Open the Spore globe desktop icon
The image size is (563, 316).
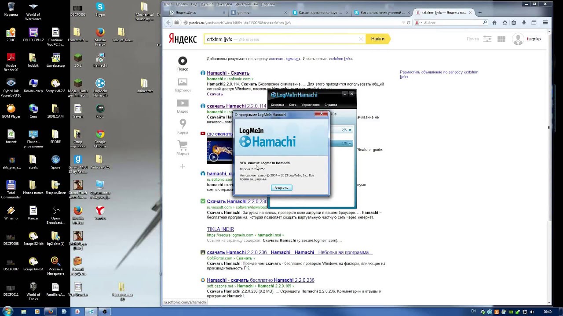click(x=55, y=162)
